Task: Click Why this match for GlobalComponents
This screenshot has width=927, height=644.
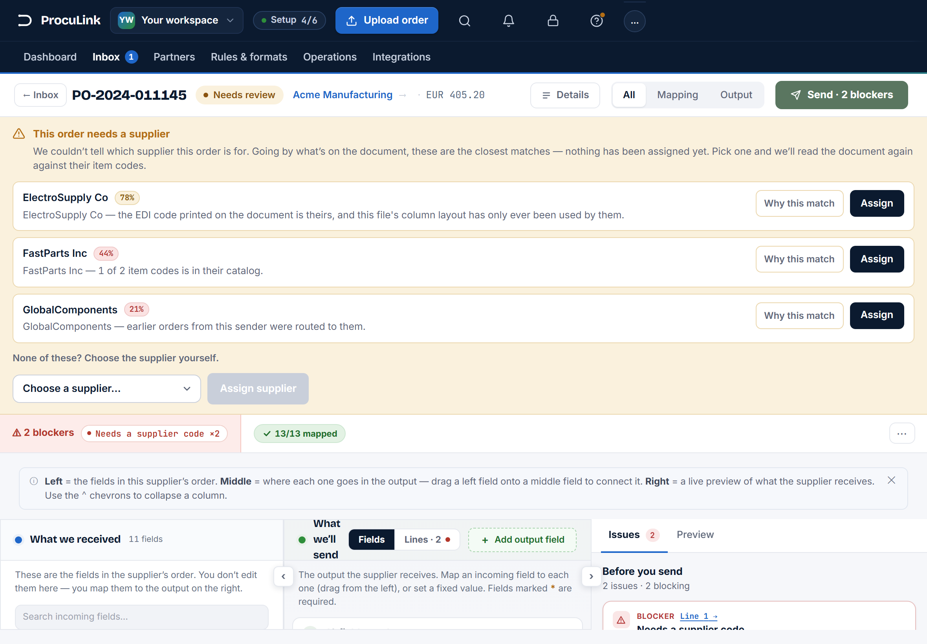Action: click(799, 316)
